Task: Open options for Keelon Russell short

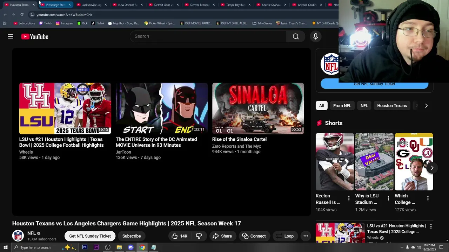Action: 349,198
